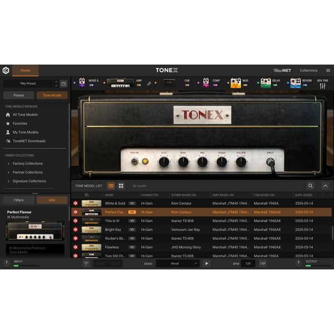Viewport: 334px width, 334px height.
Task: Collapse the tone model list panel
Action: (x=325, y=186)
